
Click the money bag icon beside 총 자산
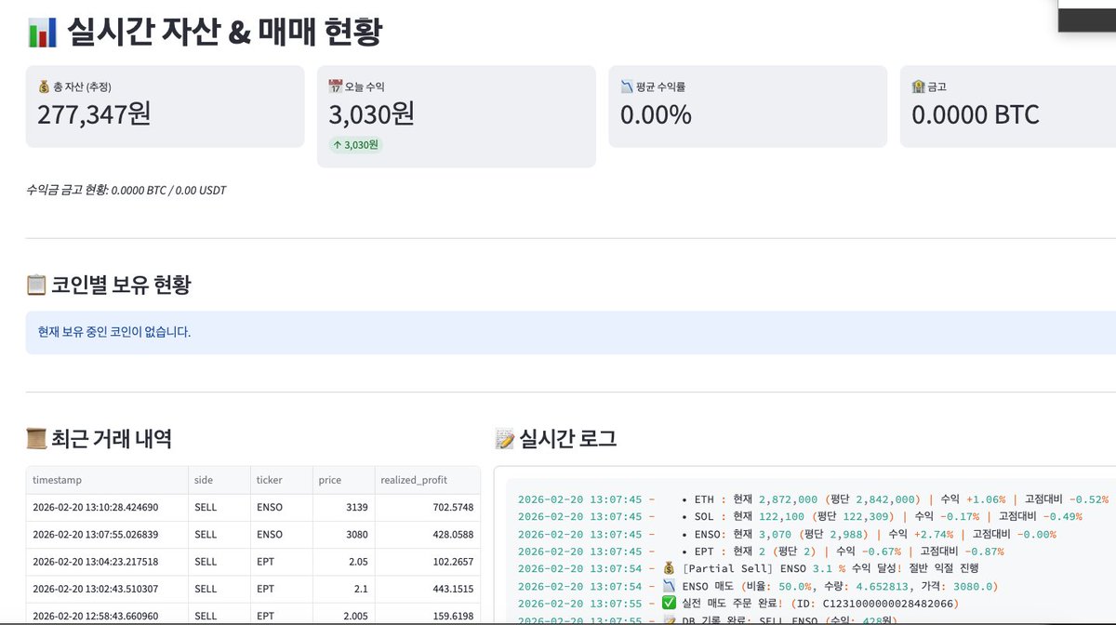[44, 86]
